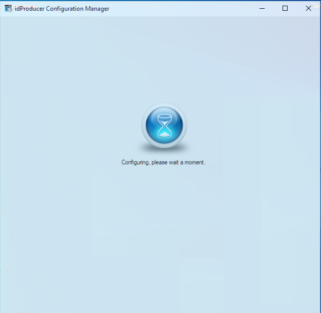This screenshot has height=313, width=321.
Task: Click the blue hourglass loading icon
Action: point(164,126)
